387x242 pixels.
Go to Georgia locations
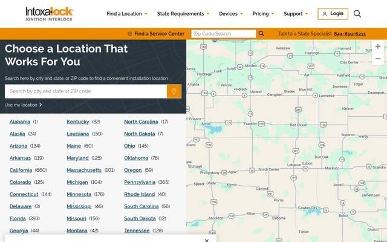pos(19,231)
